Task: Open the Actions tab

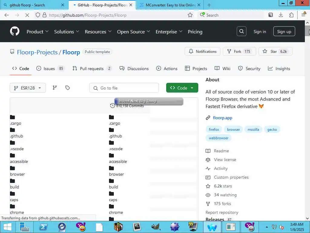Action: click(x=167, y=69)
